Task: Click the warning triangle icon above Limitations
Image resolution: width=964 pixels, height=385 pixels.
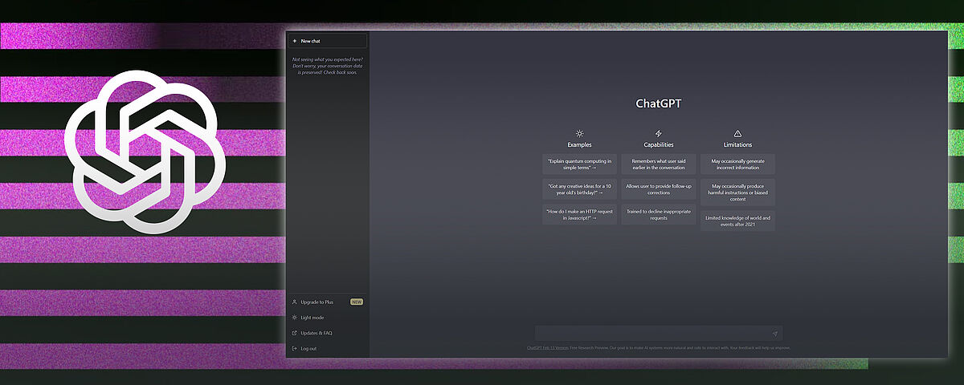Action: 737,133
